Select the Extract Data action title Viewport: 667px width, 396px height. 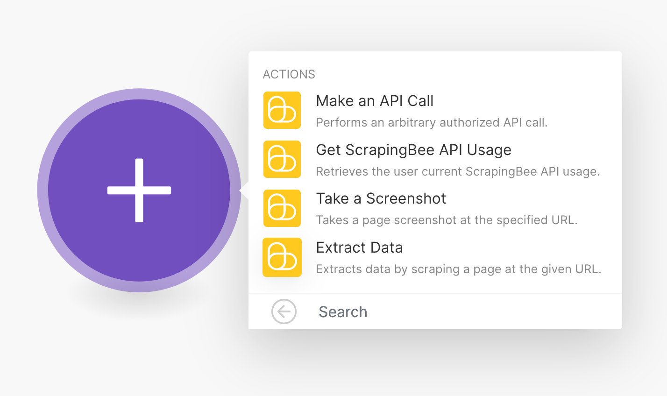[x=359, y=247]
